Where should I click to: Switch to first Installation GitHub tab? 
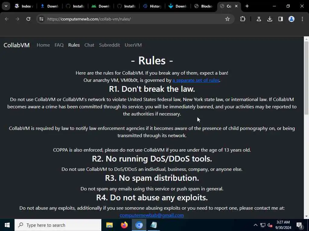coord(75,6)
